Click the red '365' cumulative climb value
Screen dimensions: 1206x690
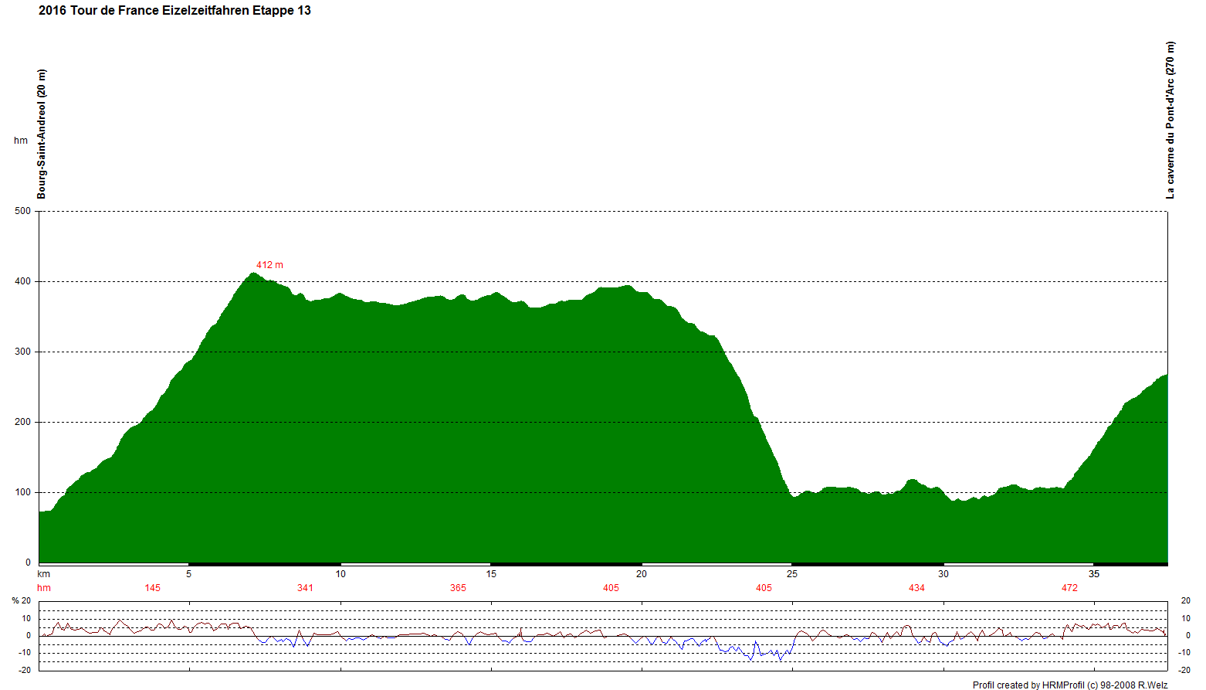[x=459, y=588]
